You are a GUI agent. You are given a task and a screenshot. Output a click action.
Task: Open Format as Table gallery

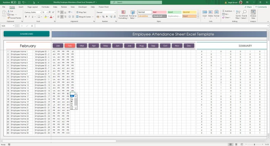click(133, 14)
